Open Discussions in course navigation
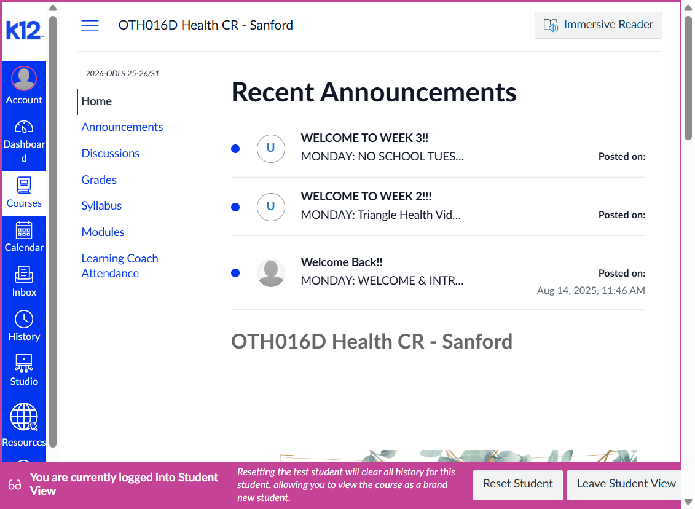Image resolution: width=695 pixels, height=509 pixels. click(111, 154)
